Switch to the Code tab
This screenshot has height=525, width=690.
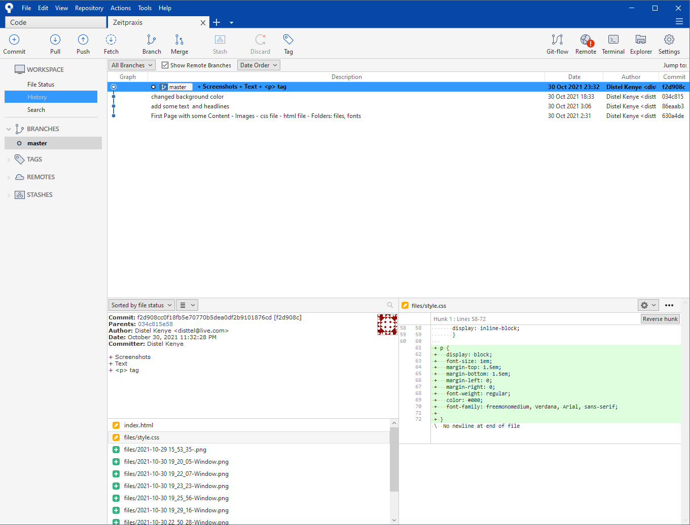pos(56,22)
